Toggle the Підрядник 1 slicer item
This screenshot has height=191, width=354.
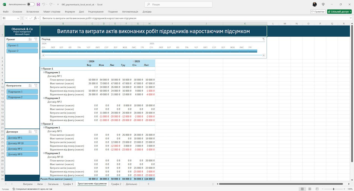point(22,92)
